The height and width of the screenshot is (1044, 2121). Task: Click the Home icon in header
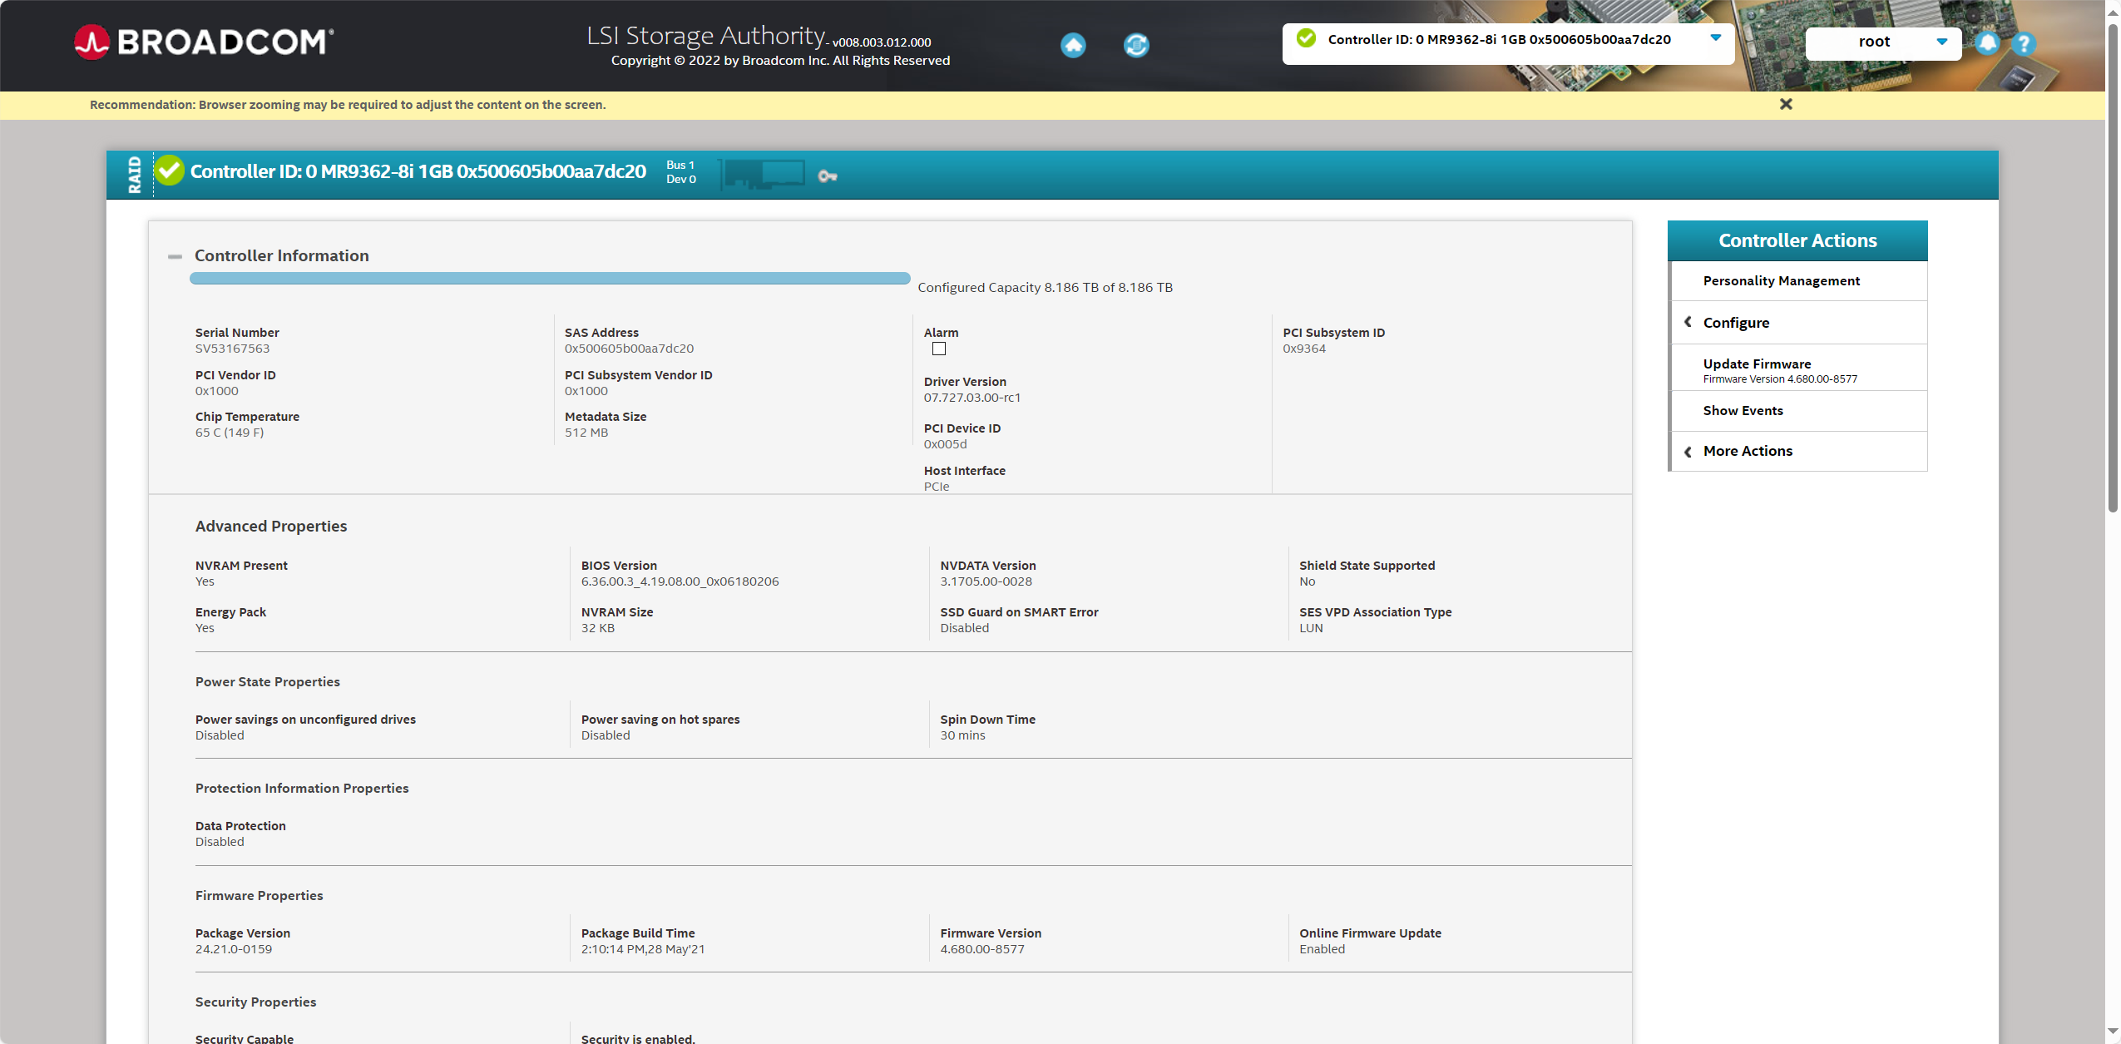1073,45
